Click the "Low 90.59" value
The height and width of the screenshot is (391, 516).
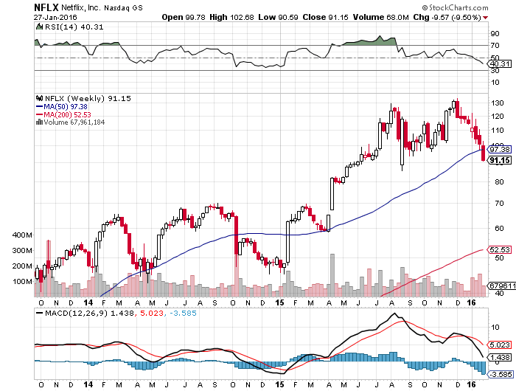coord(279,17)
